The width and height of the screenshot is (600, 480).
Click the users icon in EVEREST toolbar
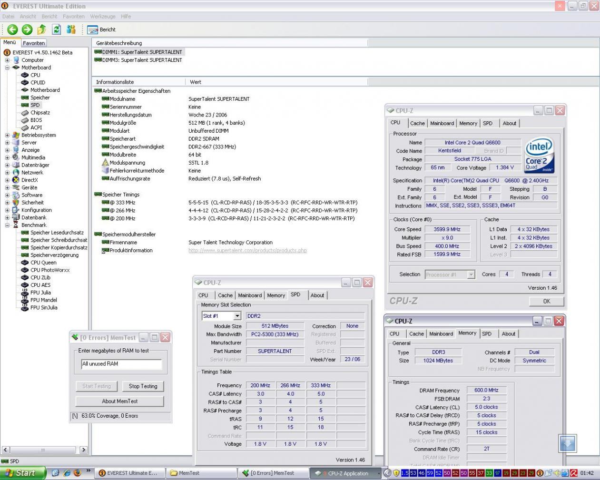point(71,29)
